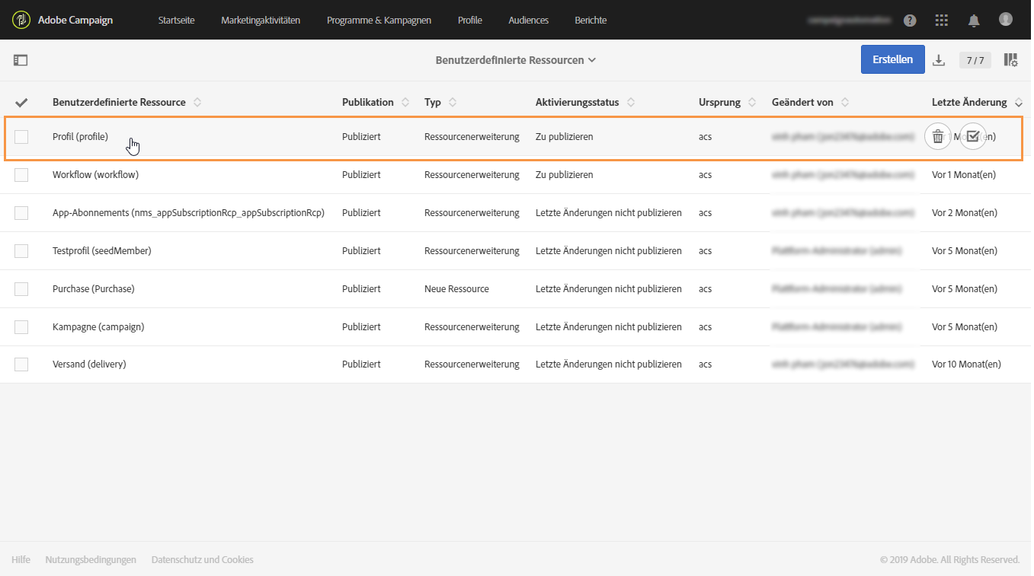Open the notifications bell
The height and width of the screenshot is (576, 1034).
click(x=974, y=21)
